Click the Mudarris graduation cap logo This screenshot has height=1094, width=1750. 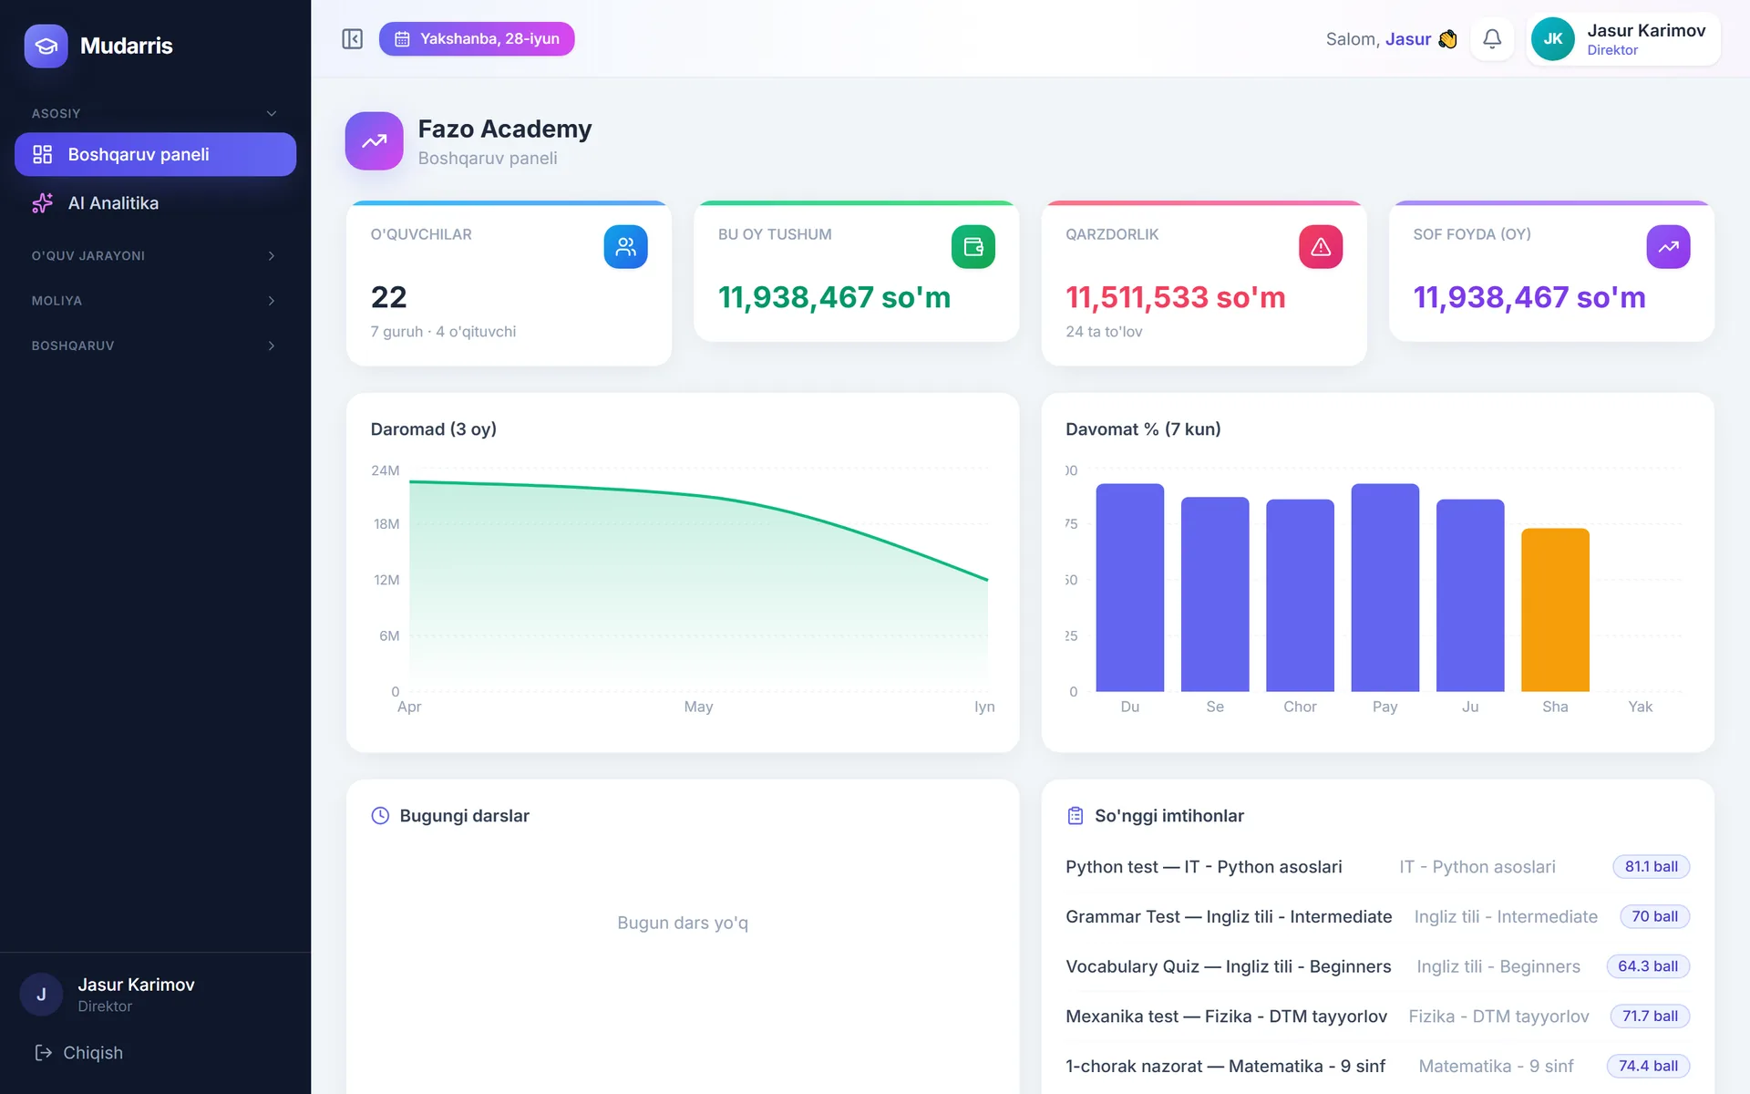(46, 46)
